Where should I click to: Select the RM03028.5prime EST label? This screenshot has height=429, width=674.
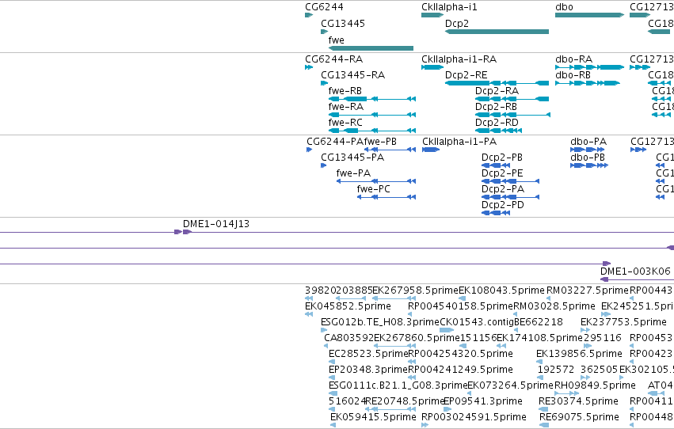(x=554, y=306)
